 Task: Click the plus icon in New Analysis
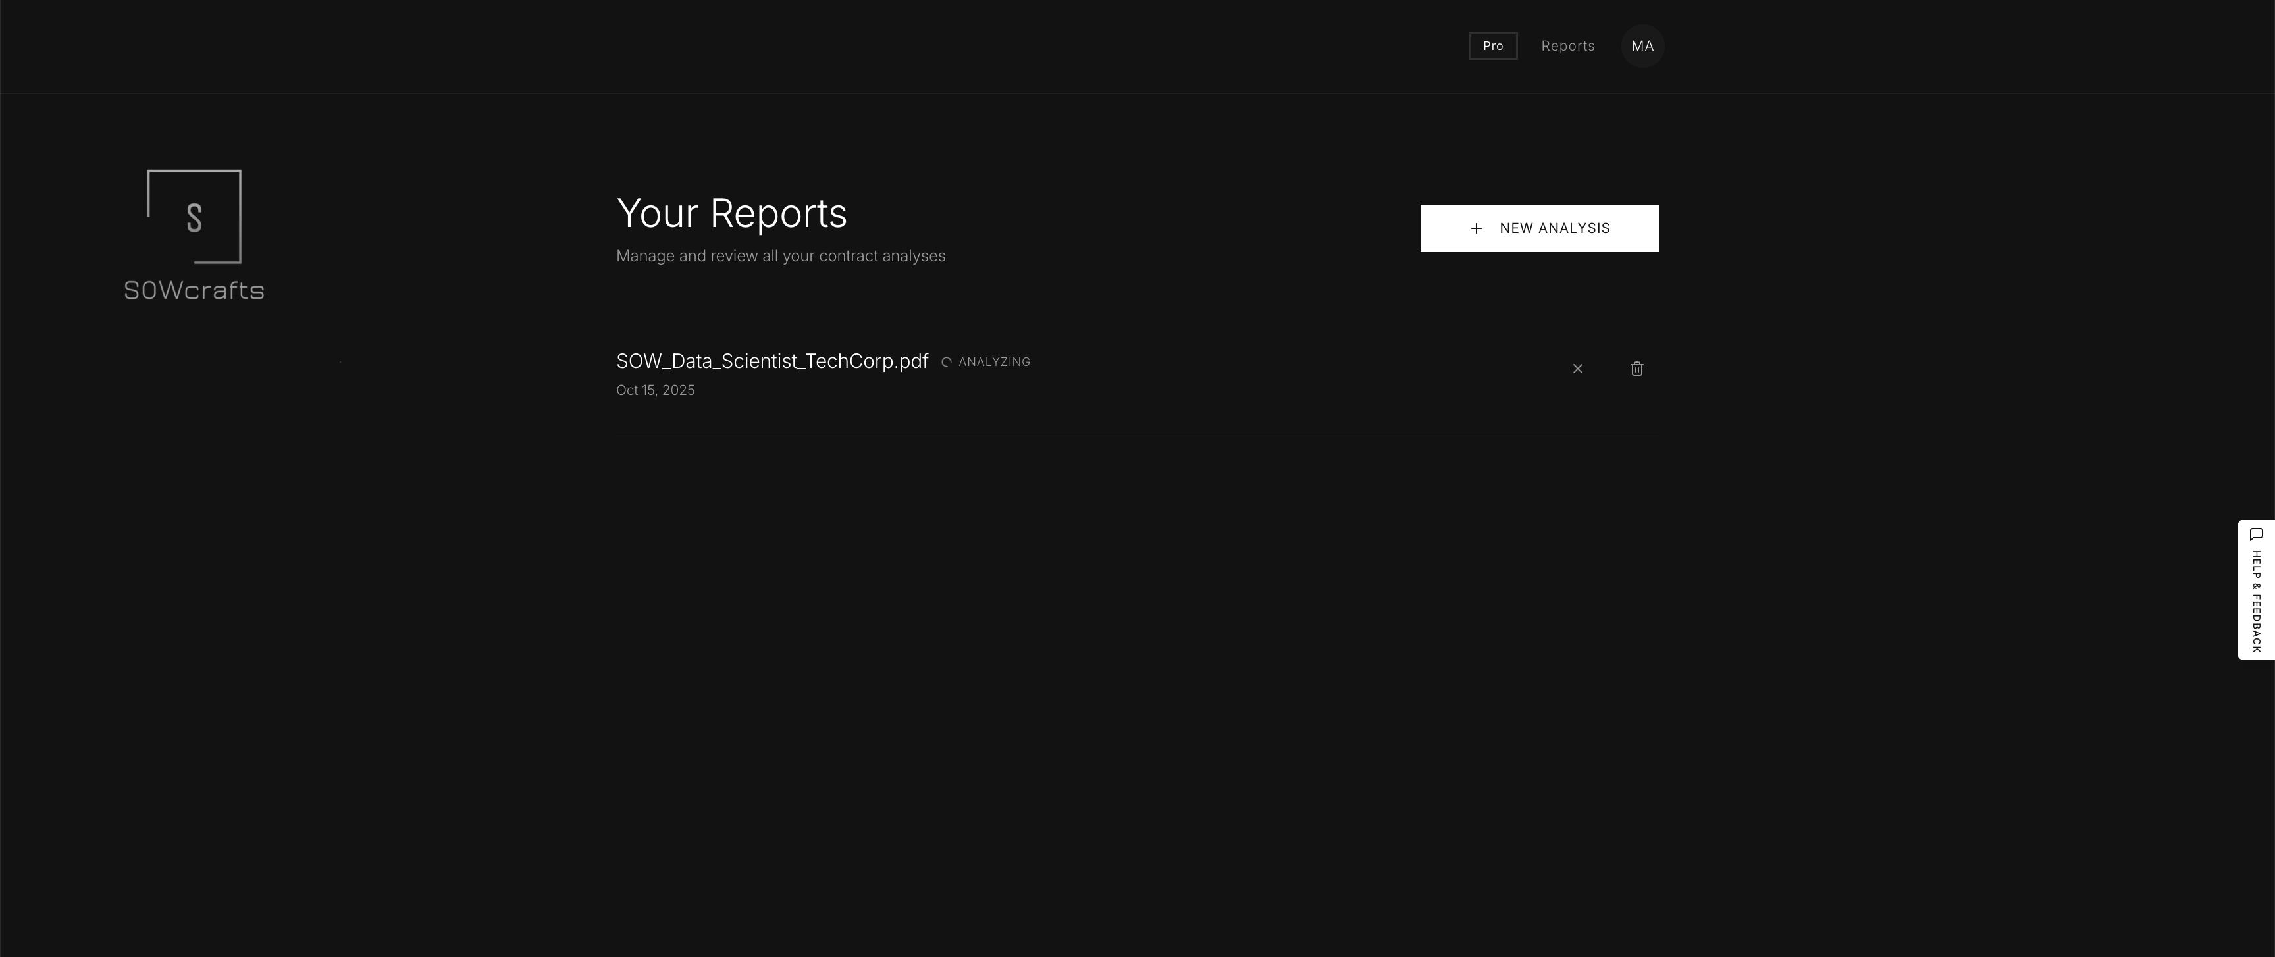tap(1476, 228)
